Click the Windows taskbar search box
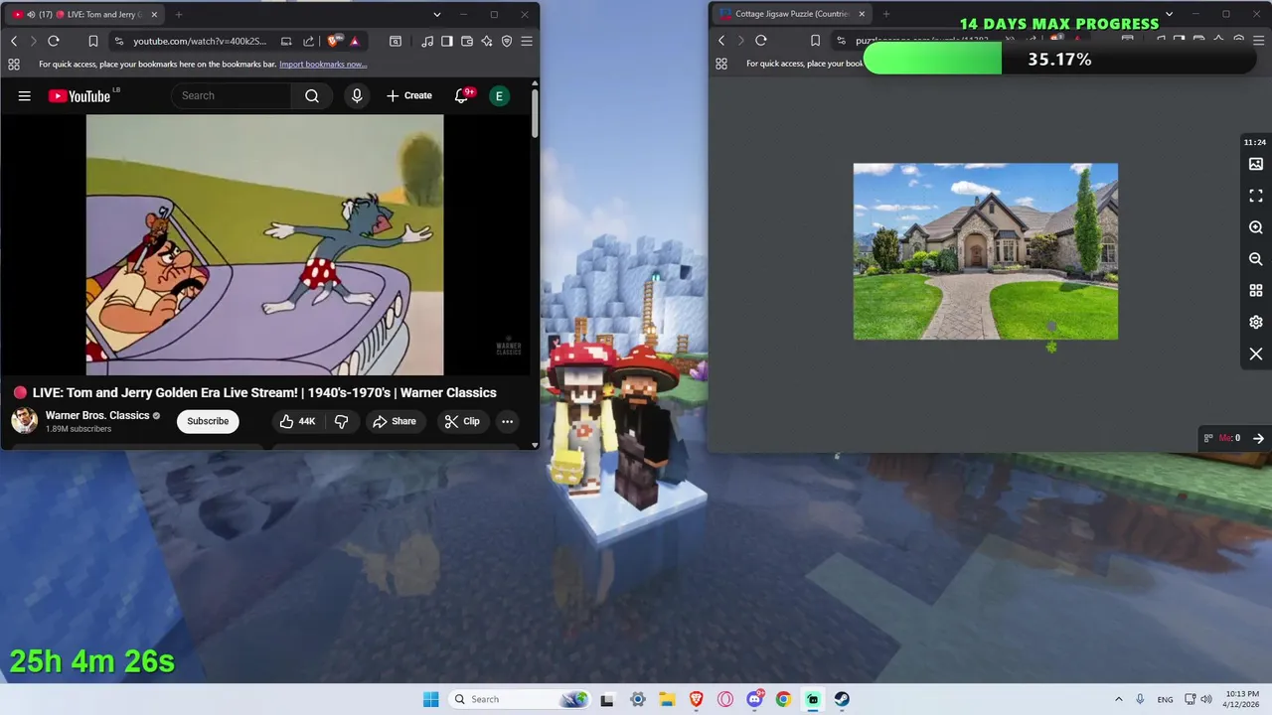Screen dimensions: 1272x715 click(519, 699)
